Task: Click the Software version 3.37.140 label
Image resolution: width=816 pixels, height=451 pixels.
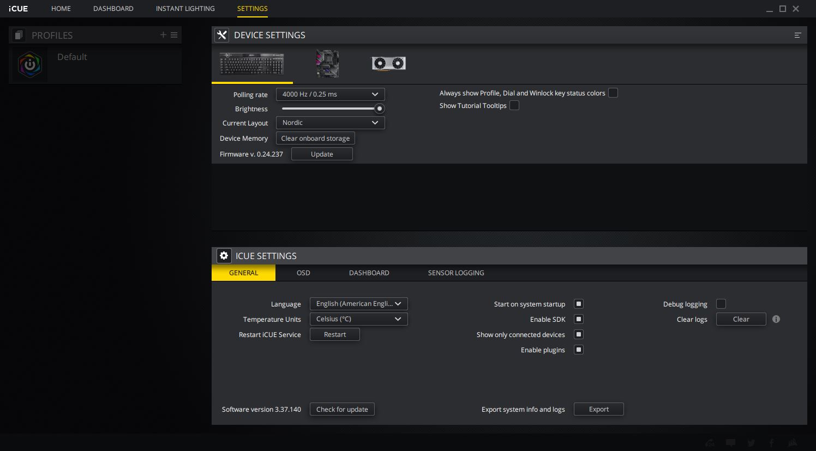Action: [261, 410]
